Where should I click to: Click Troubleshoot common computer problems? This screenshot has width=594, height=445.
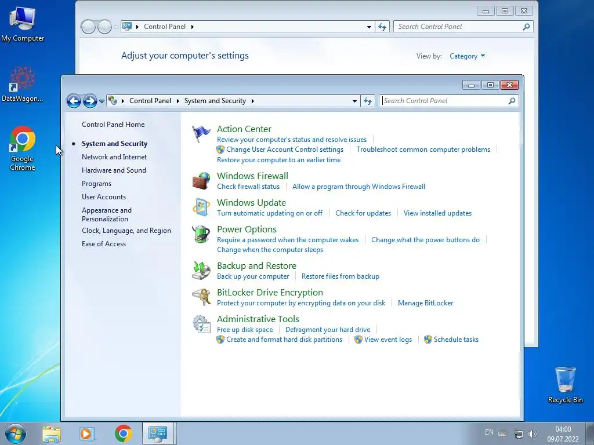click(423, 149)
